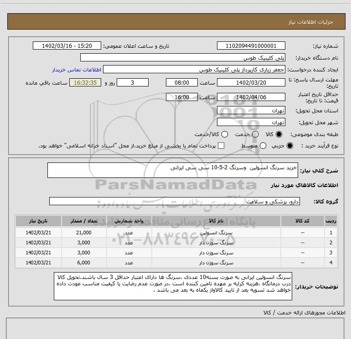Click the date 1402/03/21 in row 1
This screenshot has height=339, width=351.
pos(38,233)
